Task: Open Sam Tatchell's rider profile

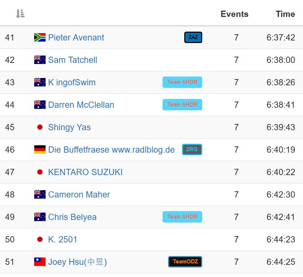Action: tap(72, 60)
